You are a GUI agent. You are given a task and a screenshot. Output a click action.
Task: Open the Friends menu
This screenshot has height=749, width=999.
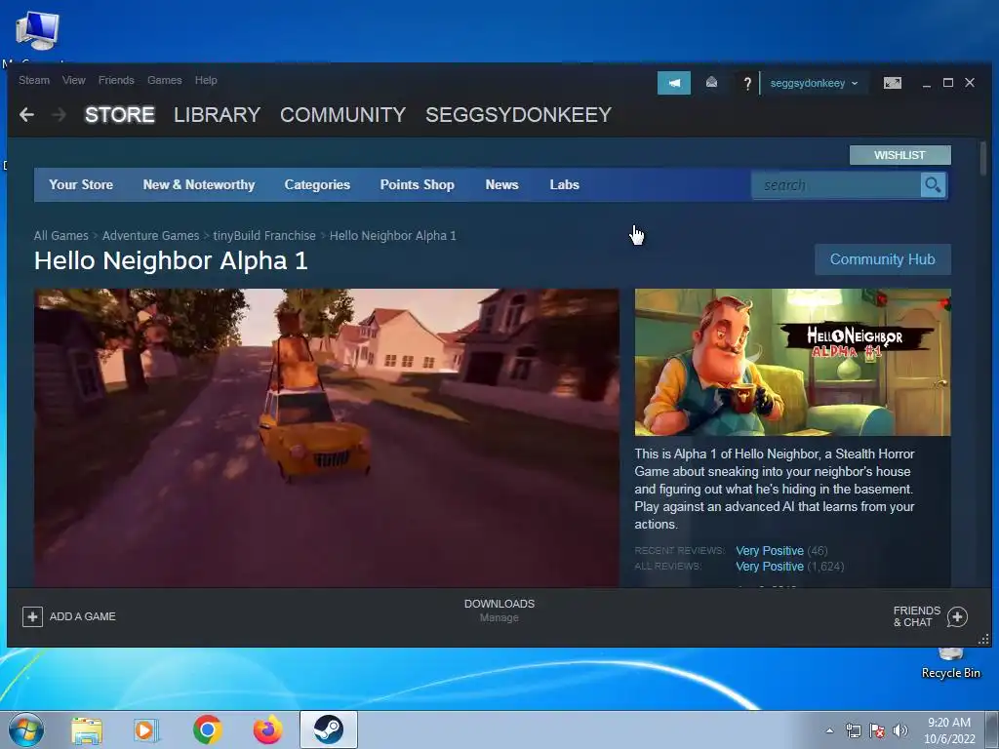pyautogui.click(x=116, y=80)
